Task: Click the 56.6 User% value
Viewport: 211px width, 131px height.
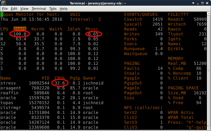Action: 21,44
